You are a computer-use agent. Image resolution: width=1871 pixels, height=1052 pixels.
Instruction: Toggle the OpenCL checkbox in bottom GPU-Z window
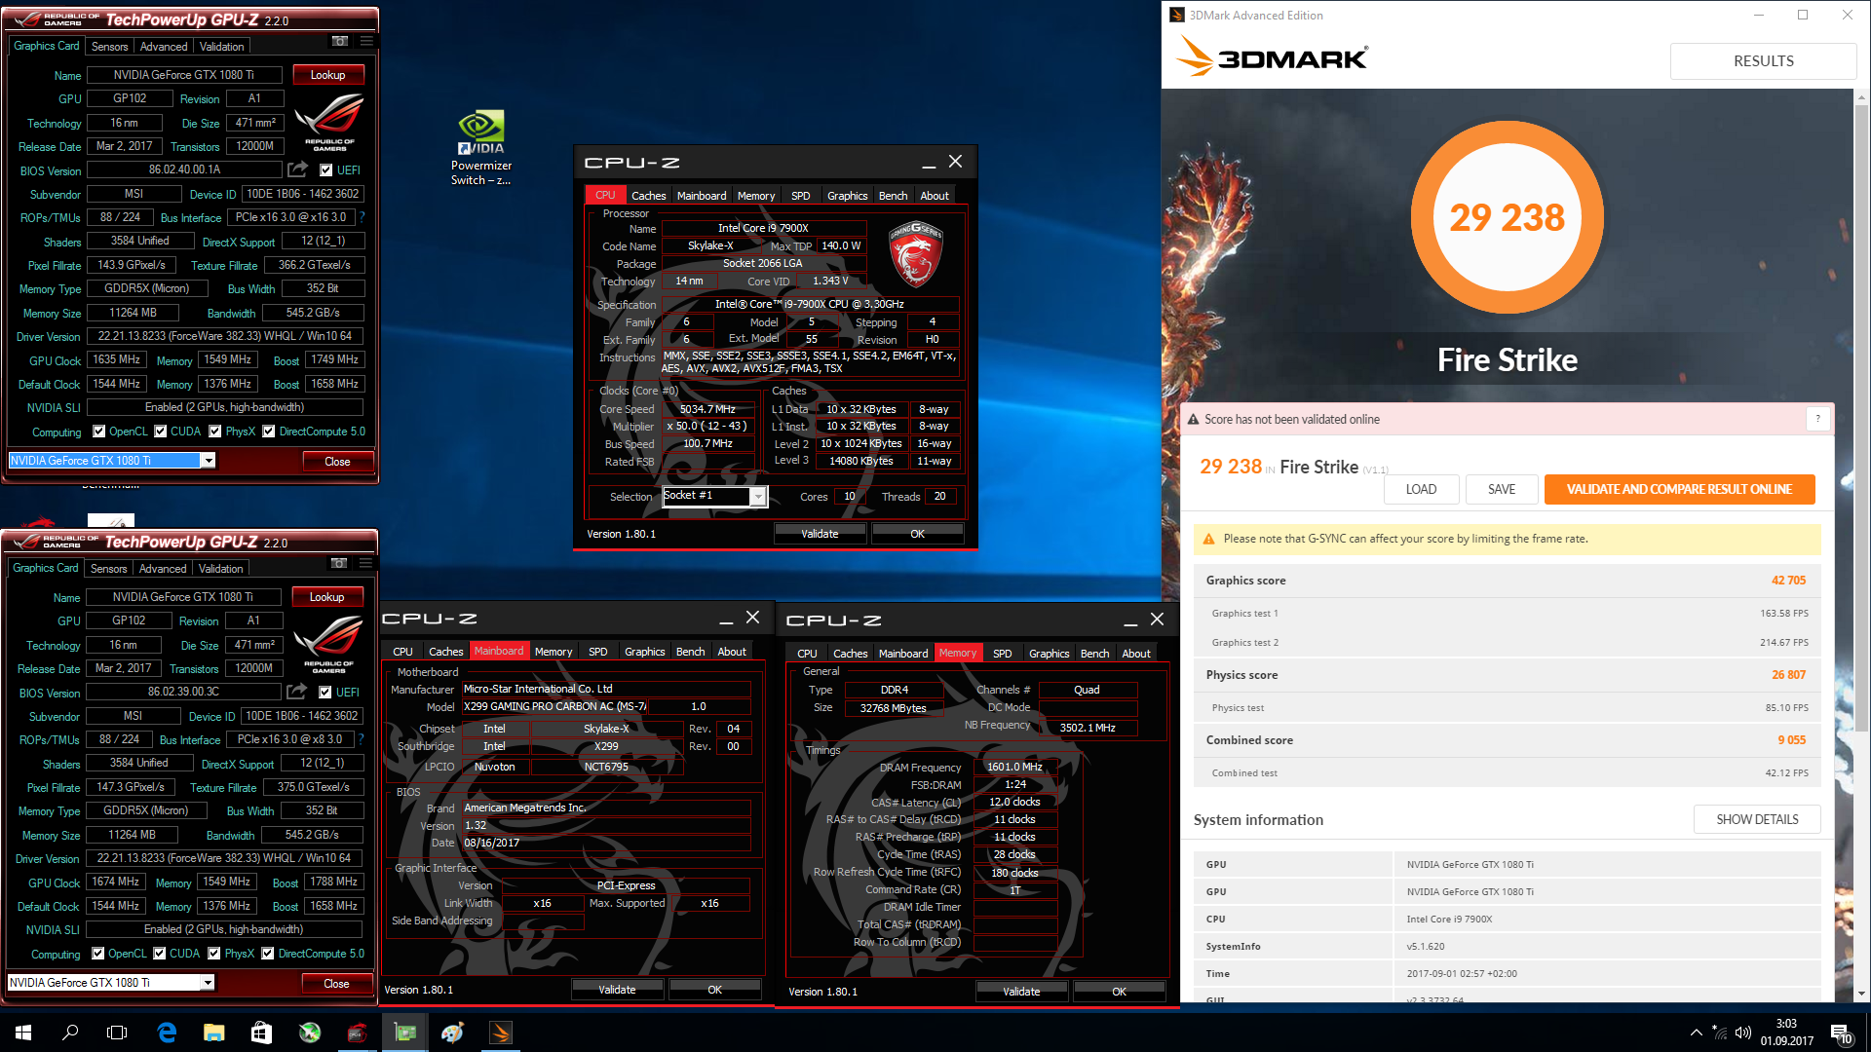tap(97, 954)
